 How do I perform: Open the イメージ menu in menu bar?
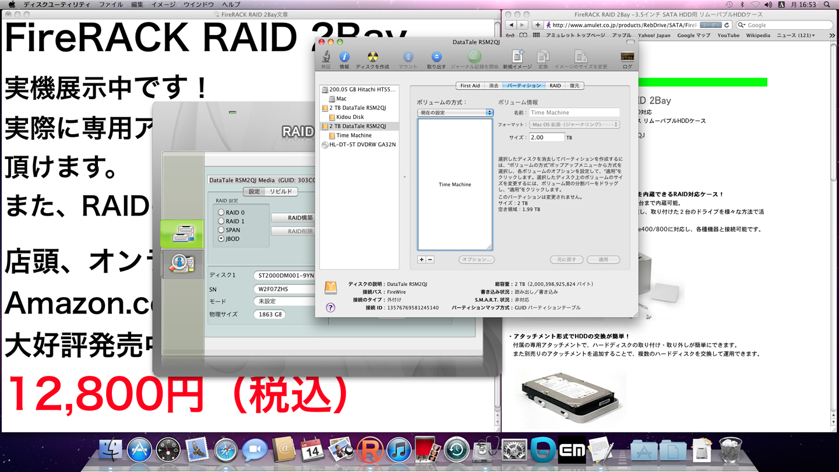[x=163, y=5]
